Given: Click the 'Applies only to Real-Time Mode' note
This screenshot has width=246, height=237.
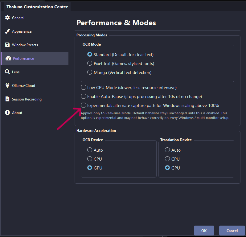Looking at the screenshot, I should 155,116.
